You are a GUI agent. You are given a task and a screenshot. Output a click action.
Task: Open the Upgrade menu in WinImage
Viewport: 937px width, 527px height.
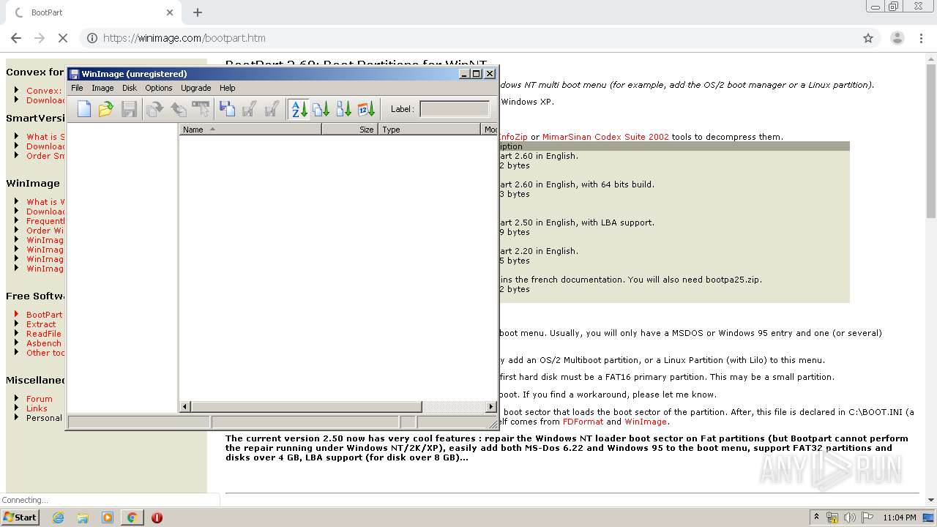[x=196, y=88]
